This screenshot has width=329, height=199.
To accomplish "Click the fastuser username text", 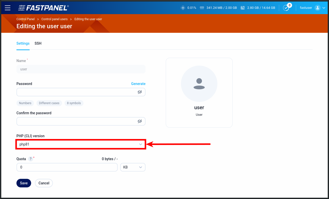I will coord(306,8).
